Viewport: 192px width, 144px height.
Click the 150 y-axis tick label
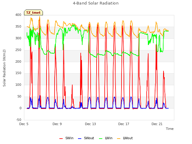(18, 73)
